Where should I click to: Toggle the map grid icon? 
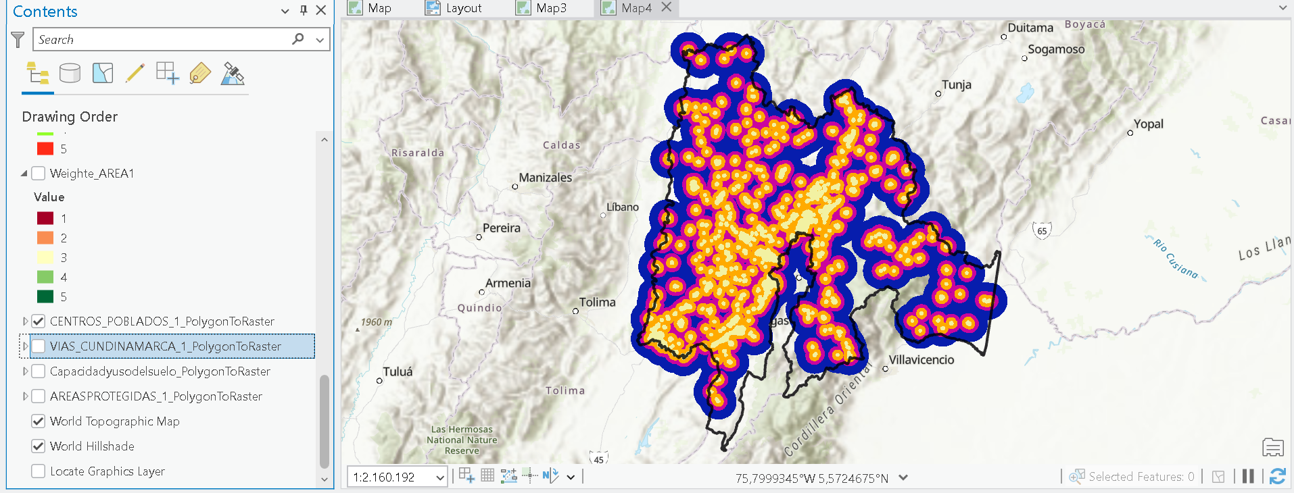(487, 475)
